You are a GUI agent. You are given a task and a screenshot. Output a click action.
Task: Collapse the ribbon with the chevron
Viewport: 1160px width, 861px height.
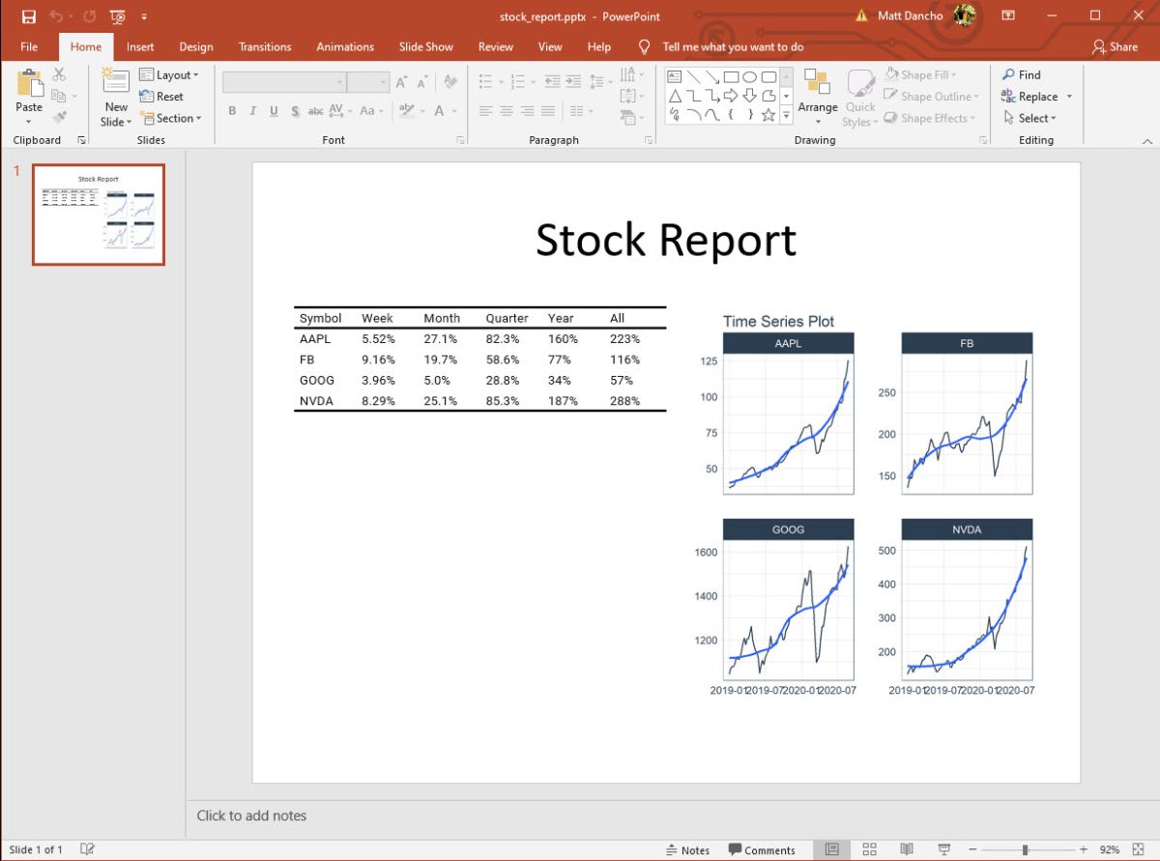1146,141
